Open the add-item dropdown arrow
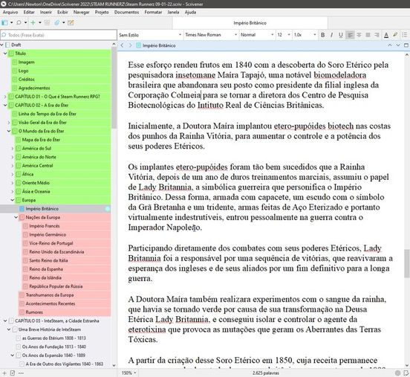The width and height of the screenshot is (410, 377). pyautogui.click(x=40, y=22)
